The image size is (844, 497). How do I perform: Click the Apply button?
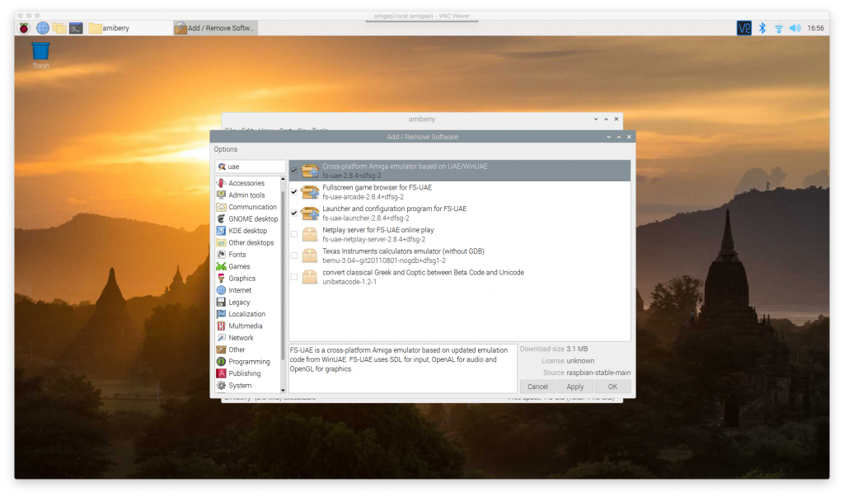574,387
